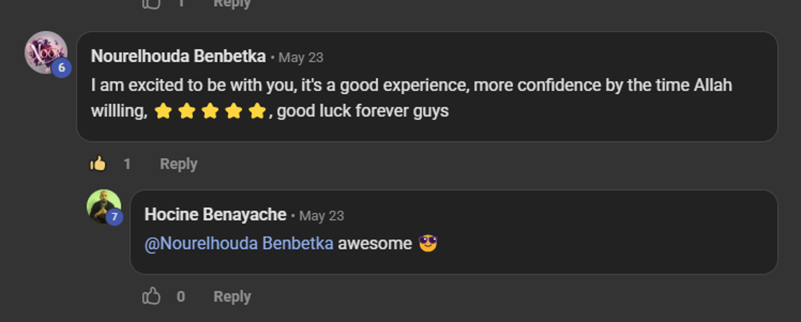801x322 pixels.
Task: Open the Nourelhouda Benbetka author name link
Action: point(178,56)
